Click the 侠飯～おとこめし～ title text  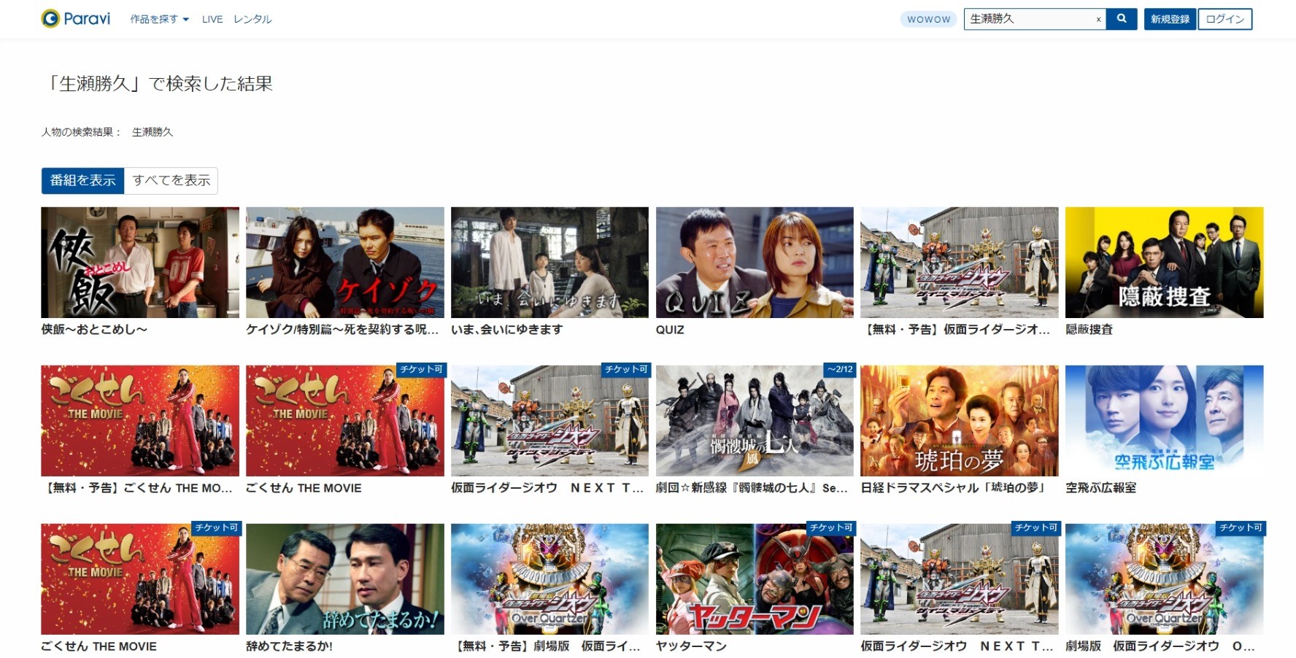point(94,329)
